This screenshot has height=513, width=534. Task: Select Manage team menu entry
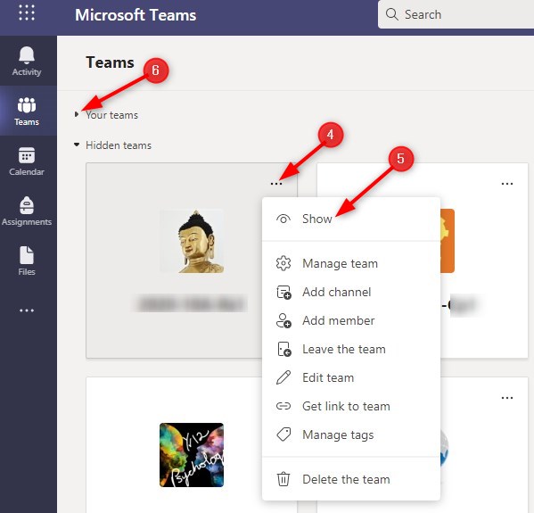point(351,263)
